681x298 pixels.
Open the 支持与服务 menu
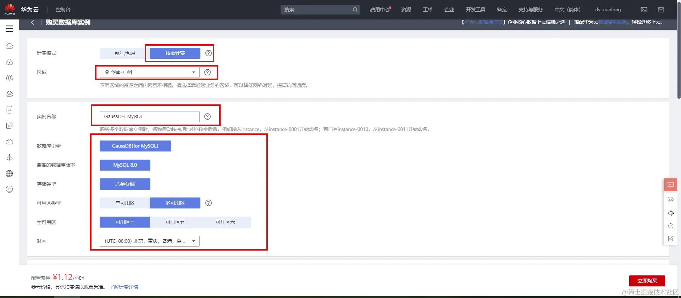[531, 10]
